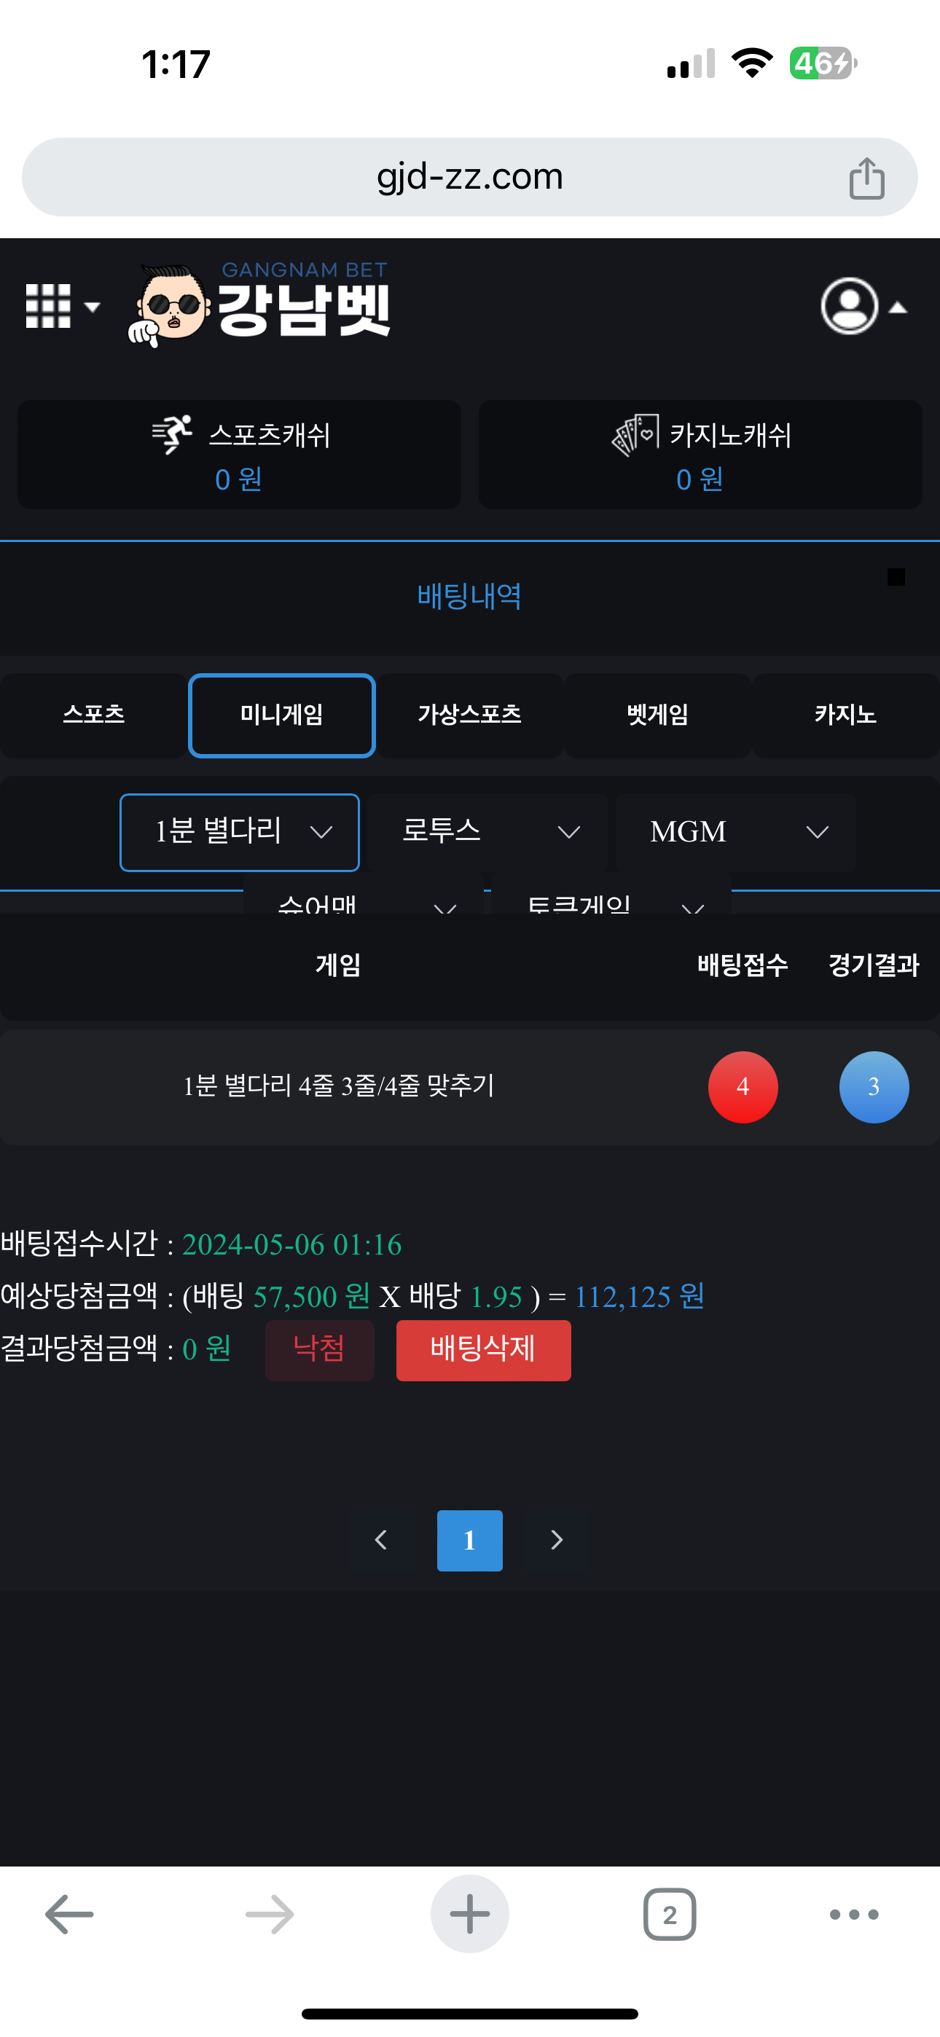Tap the 스포츠캐쉬 balance card
The height and width of the screenshot is (2037, 940).
pos(239,455)
